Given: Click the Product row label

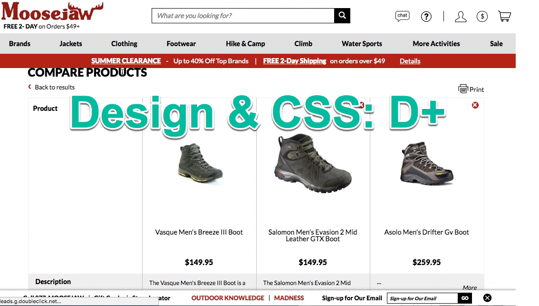Looking at the screenshot, I should tap(45, 109).
